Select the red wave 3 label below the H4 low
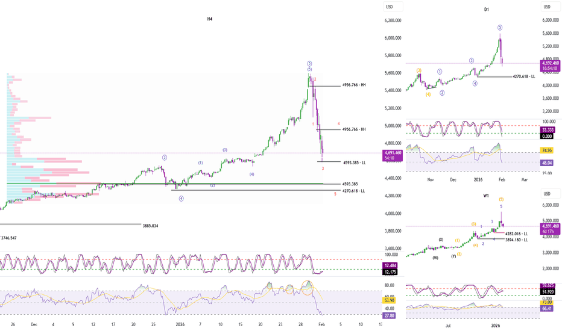562x331 pixels. pos(323,169)
